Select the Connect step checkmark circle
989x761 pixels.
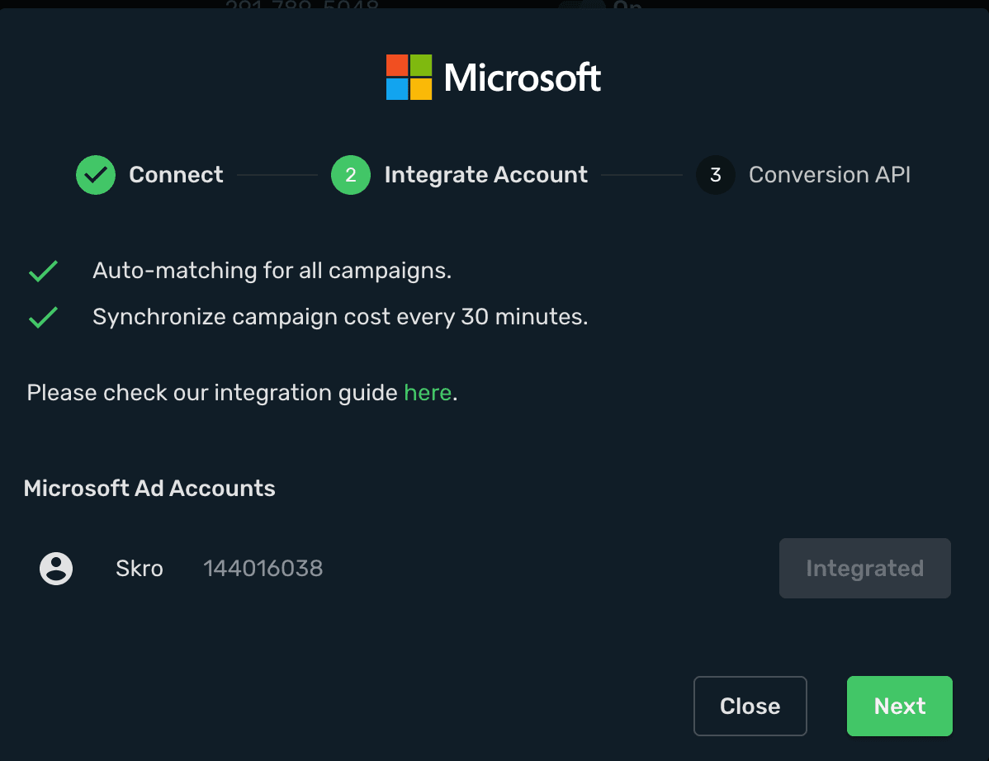(95, 175)
